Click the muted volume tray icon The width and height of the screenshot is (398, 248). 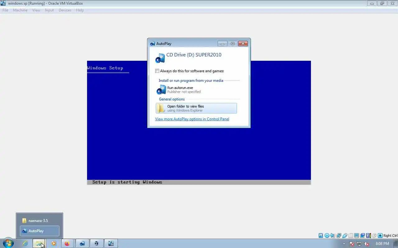tap(367, 244)
